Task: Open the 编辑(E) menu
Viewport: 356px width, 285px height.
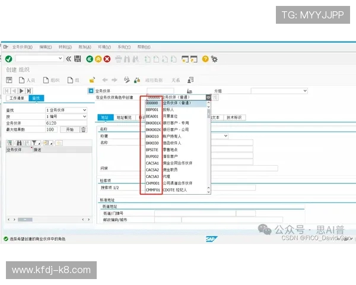Action: coord(46,47)
